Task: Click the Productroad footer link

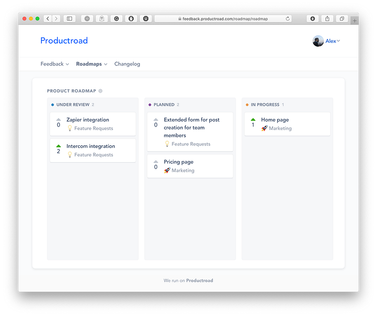Action: click(x=200, y=280)
